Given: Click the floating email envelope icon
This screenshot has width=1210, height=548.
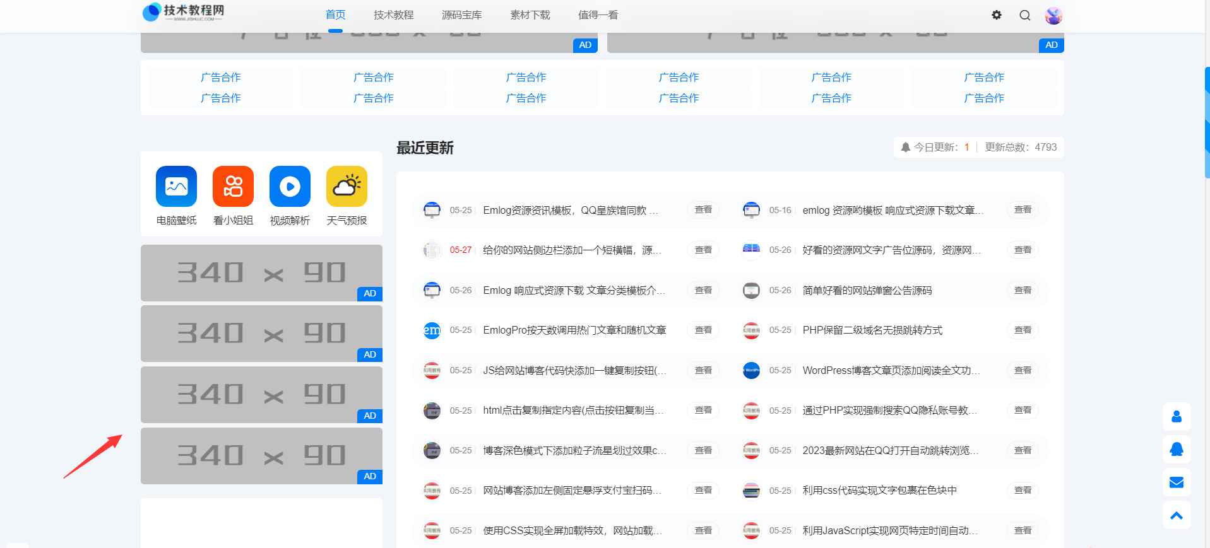Looking at the screenshot, I should pos(1177,482).
